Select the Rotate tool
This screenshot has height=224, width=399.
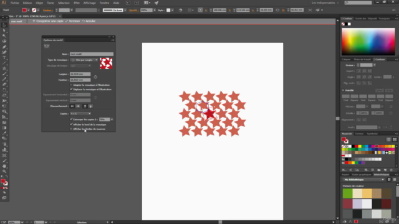[4, 90]
